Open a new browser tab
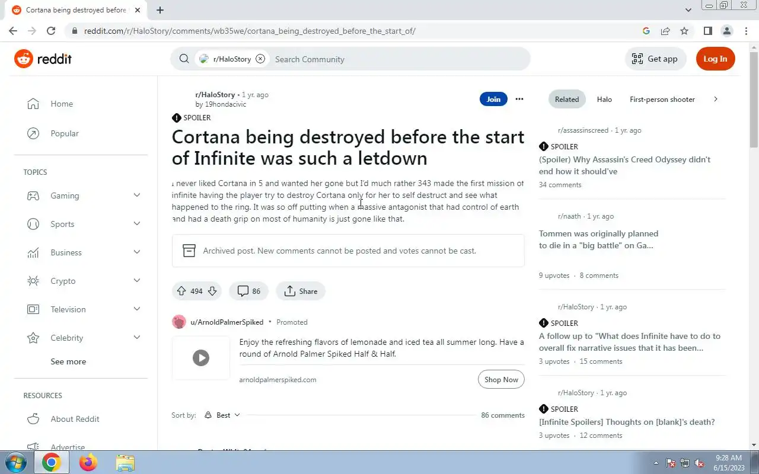Viewport: 759px width, 474px height. pyautogui.click(x=160, y=10)
